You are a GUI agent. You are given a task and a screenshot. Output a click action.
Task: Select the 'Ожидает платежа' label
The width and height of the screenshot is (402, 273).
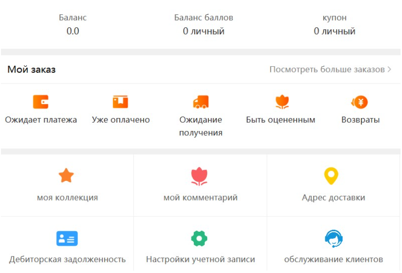click(x=41, y=120)
